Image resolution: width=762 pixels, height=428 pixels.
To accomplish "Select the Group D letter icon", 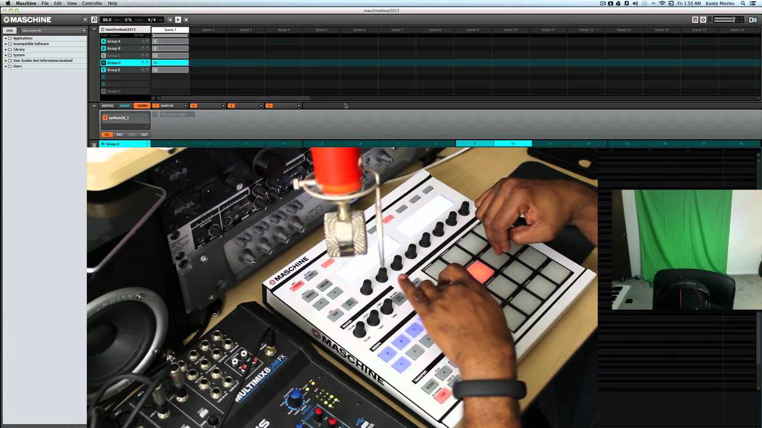I will click(104, 63).
